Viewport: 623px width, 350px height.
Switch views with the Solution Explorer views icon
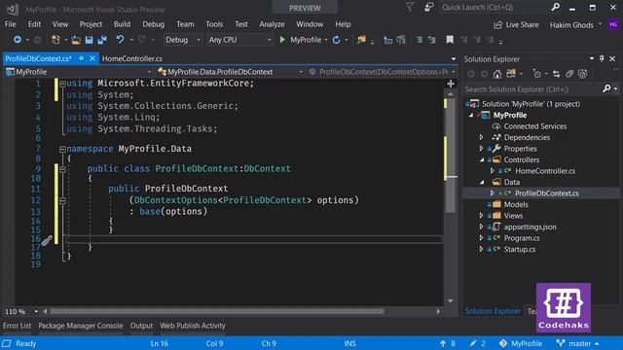[511, 74]
